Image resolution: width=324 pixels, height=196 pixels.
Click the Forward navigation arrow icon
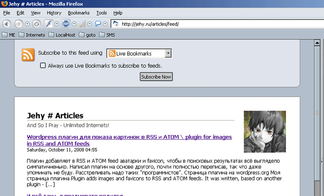[x=19, y=24]
